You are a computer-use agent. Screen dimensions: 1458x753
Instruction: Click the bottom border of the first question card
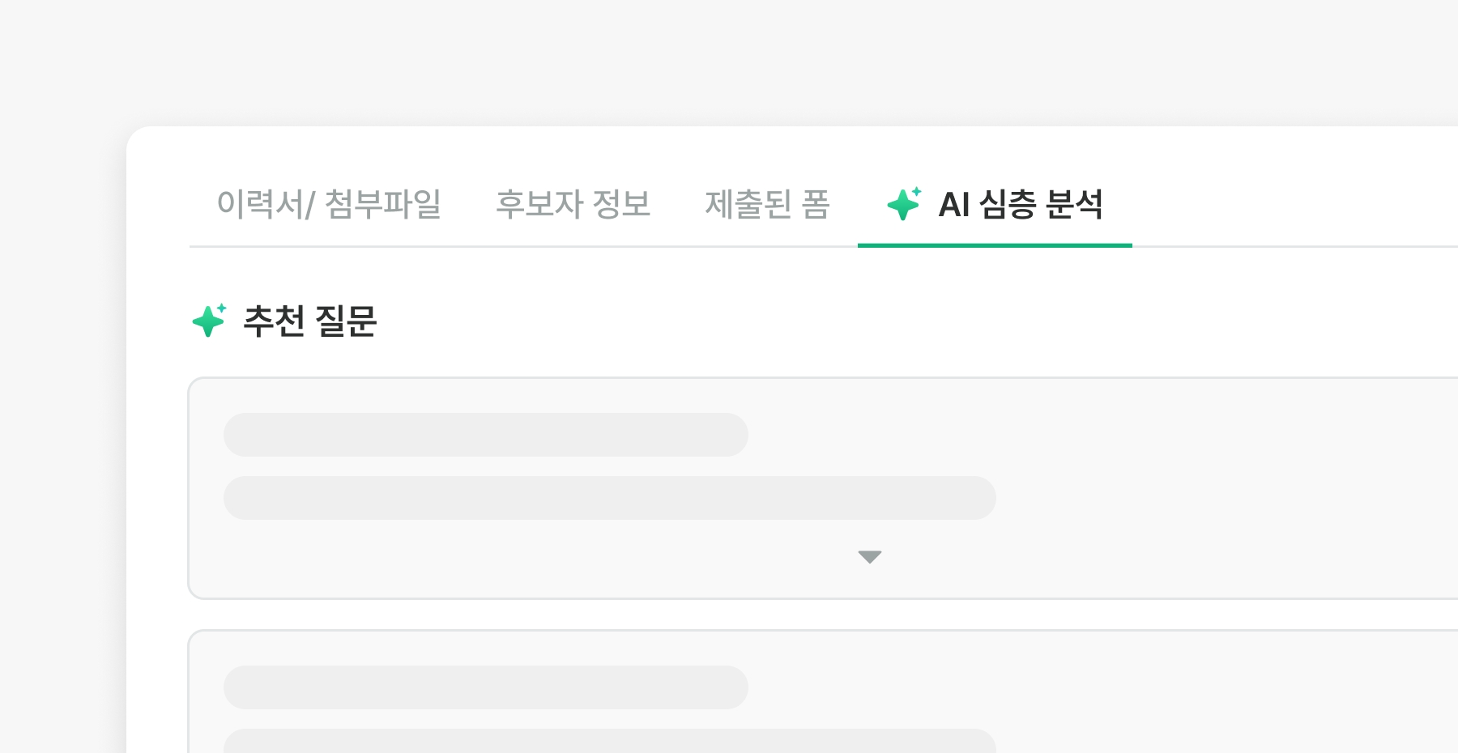810,598
